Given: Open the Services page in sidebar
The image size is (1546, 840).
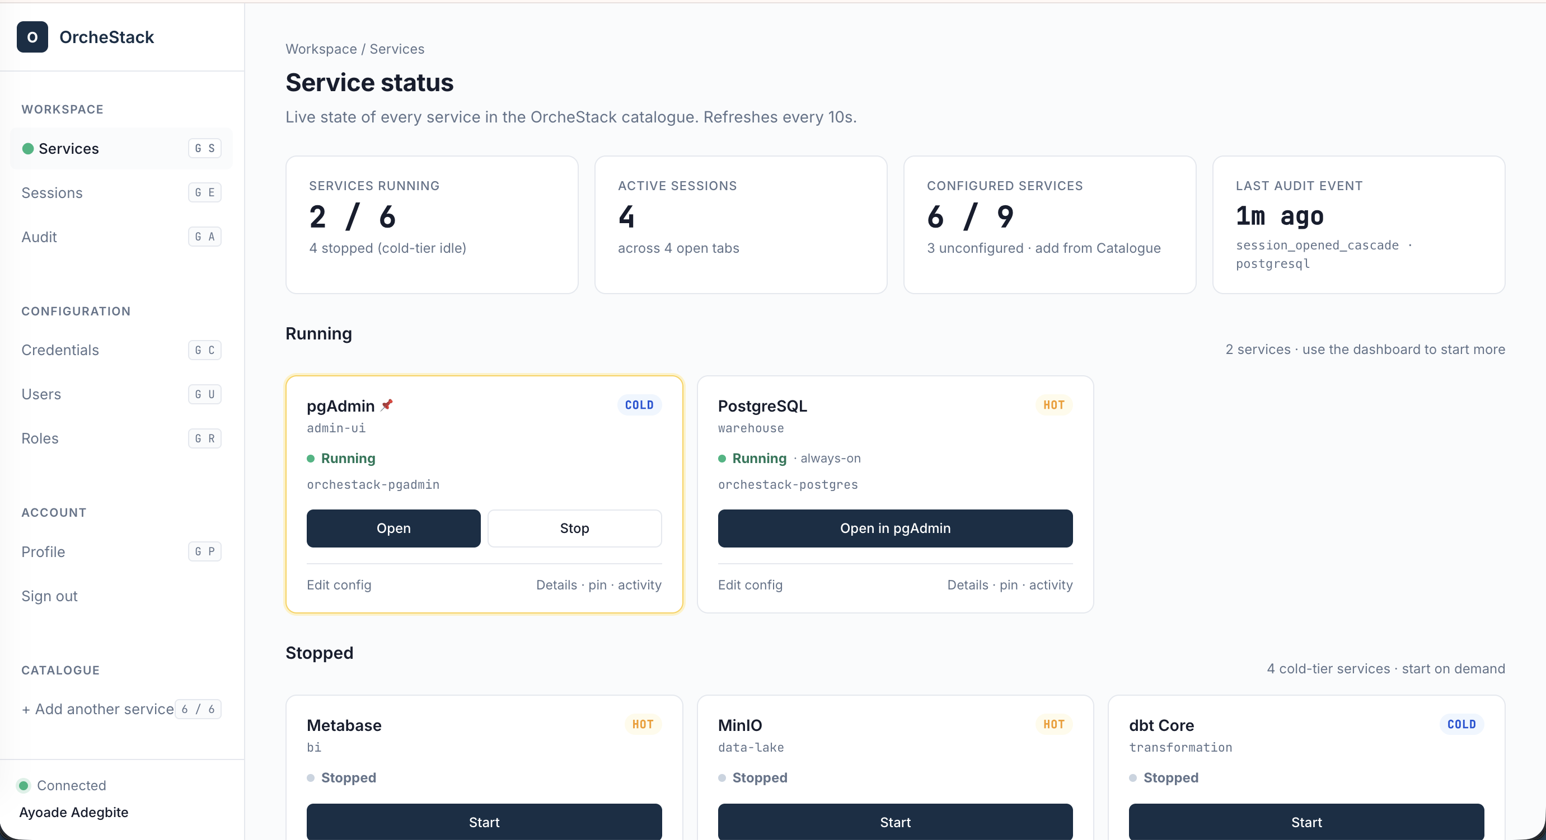Looking at the screenshot, I should [x=121, y=149].
